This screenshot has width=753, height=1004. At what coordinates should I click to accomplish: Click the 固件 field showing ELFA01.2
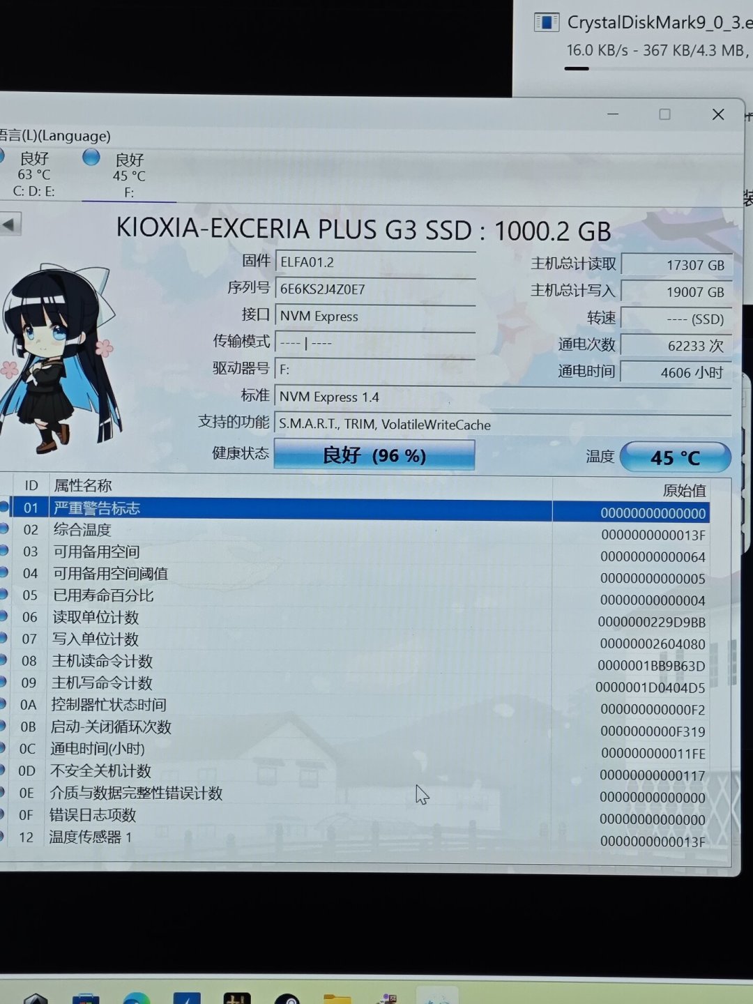(375, 262)
